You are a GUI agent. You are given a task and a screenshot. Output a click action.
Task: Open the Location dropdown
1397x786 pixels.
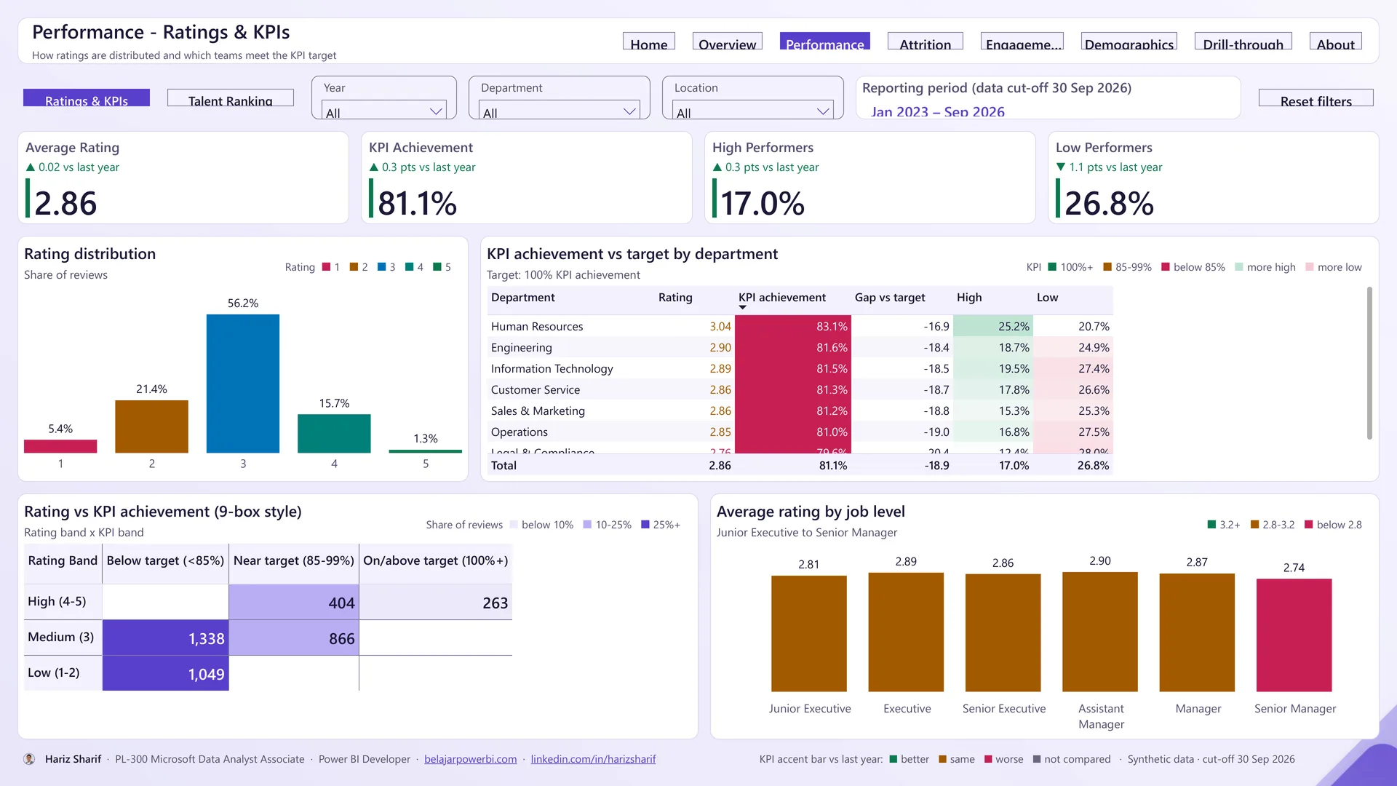(753, 111)
